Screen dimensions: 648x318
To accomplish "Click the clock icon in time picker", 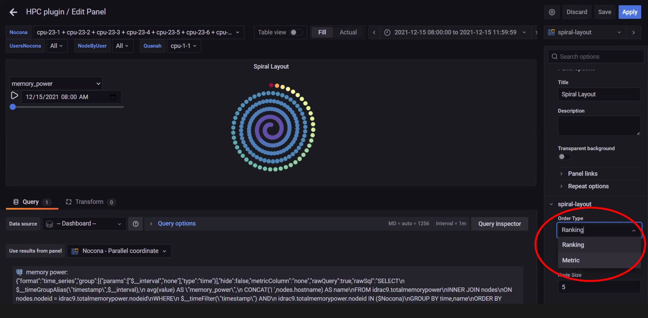I will pos(387,32).
